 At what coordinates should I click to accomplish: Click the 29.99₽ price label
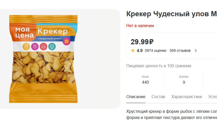coord(142,42)
